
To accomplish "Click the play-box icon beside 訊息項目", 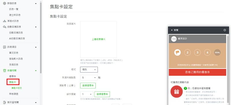I will click(x=5, y=47).
